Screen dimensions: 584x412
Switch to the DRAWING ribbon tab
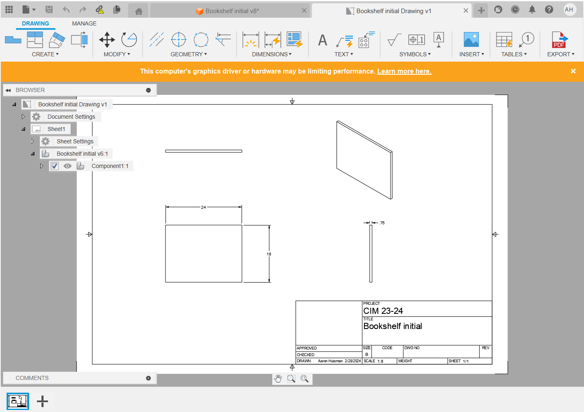pyautogui.click(x=35, y=23)
